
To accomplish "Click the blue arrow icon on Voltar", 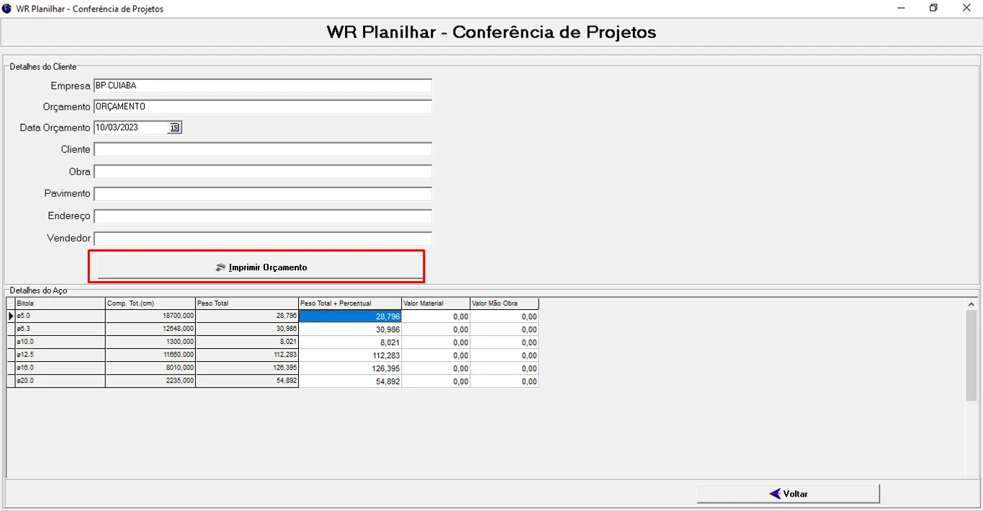I will click(x=775, y=494).
